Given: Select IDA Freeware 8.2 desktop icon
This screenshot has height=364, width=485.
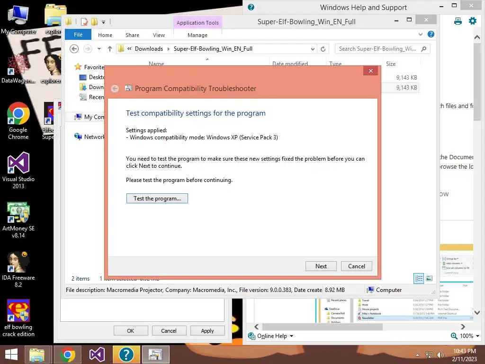Looking at the screenshot, I should point(18,269).
